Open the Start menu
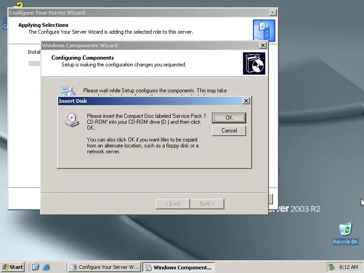This screenshot has width=364, height=273. click(13, 267)
